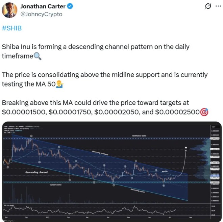223x222 pixels.
Task: Click the white star price target marker
Action: [186, 147]
